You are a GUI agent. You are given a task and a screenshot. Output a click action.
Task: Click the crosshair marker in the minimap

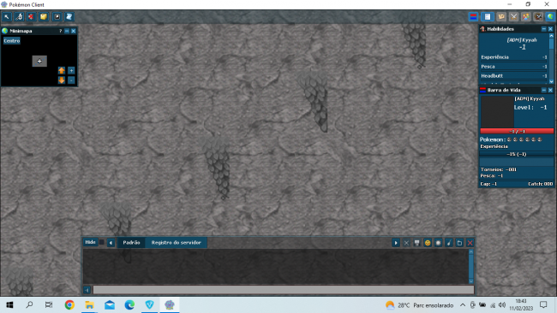click(39, 61)
